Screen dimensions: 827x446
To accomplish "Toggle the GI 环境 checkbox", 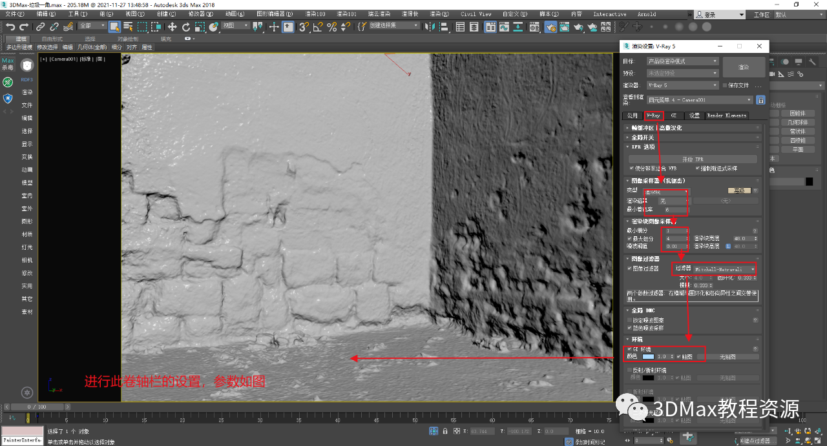I will [630, 349].
